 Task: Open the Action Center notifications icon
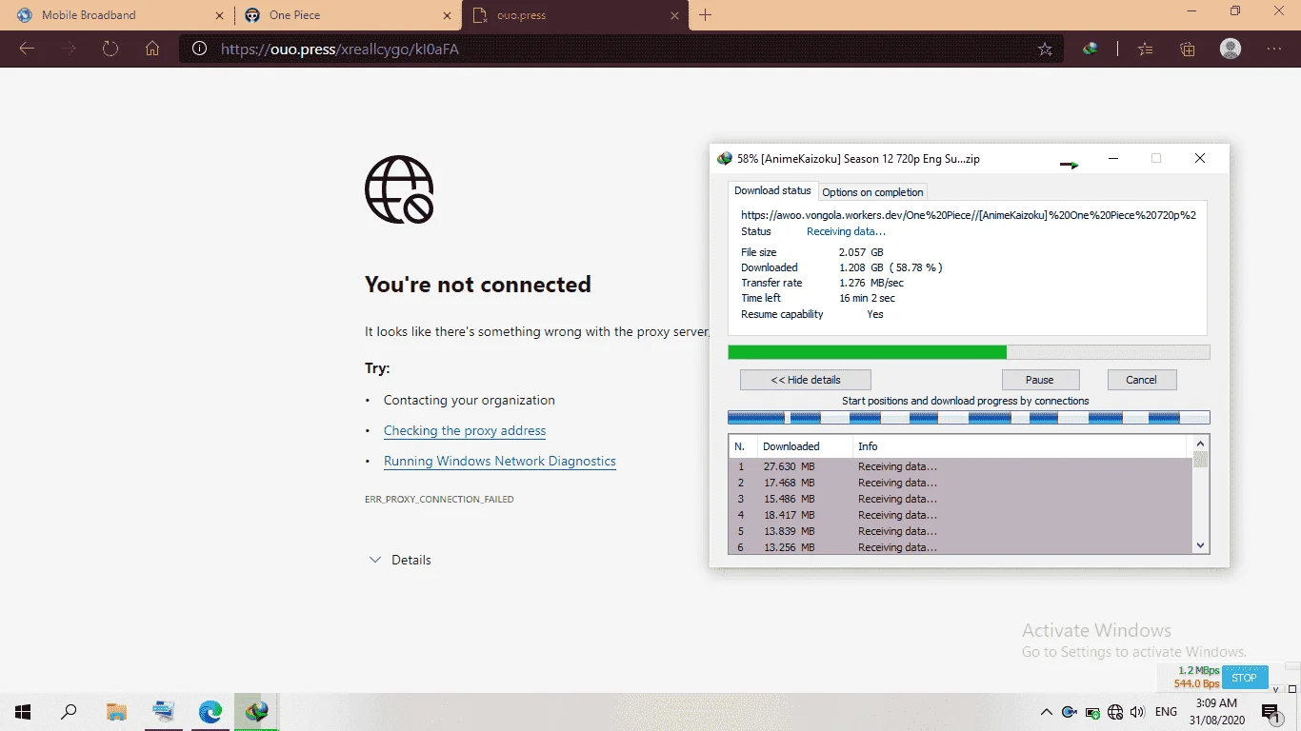coord(1270,712)
